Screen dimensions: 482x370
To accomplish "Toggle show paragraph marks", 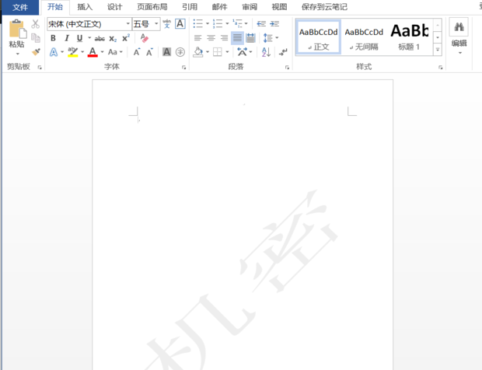I will (x=283, y=52).
